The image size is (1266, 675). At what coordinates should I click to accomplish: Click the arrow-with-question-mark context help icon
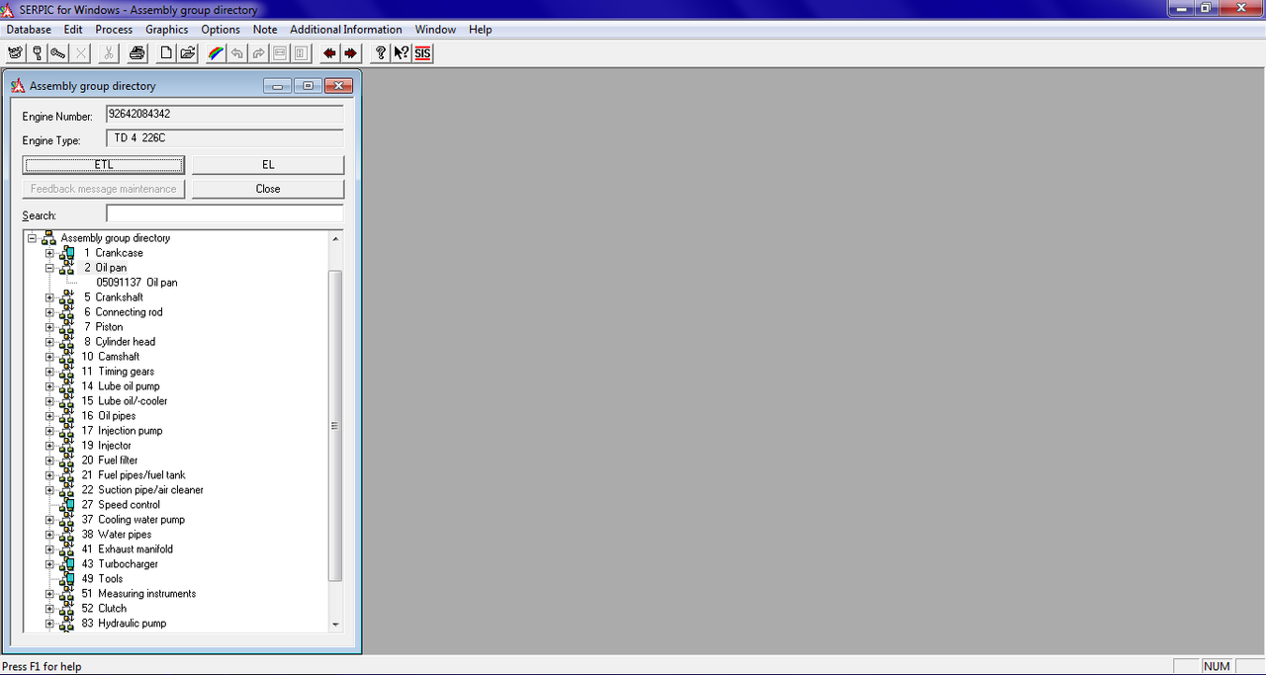tap(402, 53)
